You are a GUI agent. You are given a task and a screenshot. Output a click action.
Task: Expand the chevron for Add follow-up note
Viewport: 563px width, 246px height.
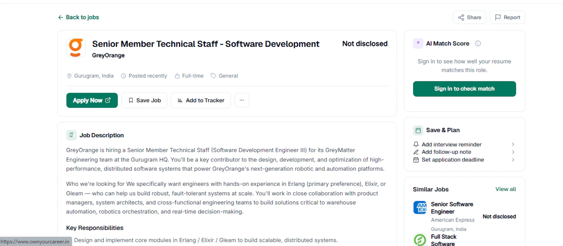click(x=513, y=152)
